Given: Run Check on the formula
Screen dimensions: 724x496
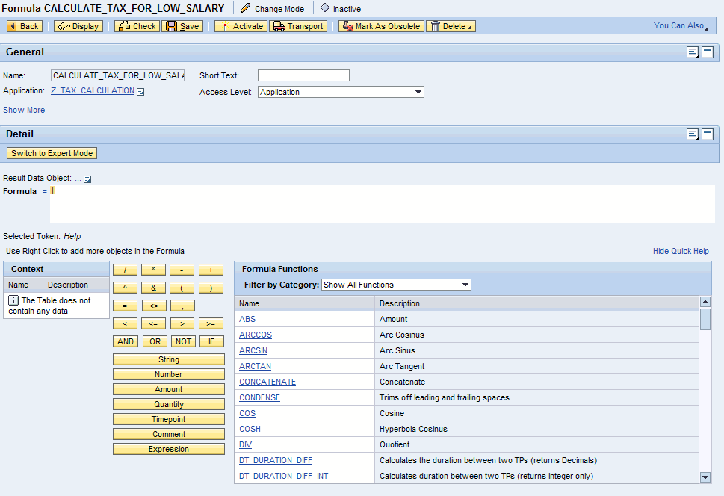Looking at the screenshot, I should (137, 26).
